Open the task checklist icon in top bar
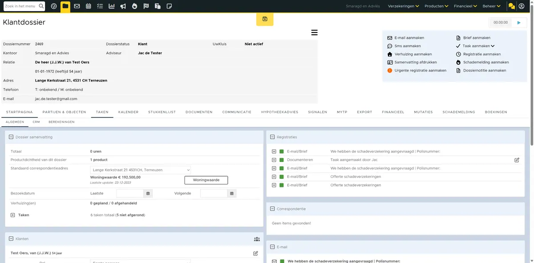This screenshot has height=263, width=534. pyautogui.click(x=100, y=6)
